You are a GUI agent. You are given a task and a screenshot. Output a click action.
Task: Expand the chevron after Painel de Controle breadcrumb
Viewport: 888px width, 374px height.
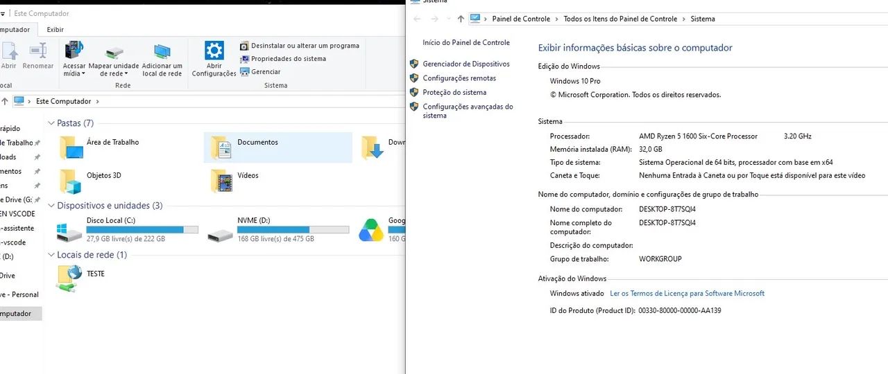pos(556,19)
